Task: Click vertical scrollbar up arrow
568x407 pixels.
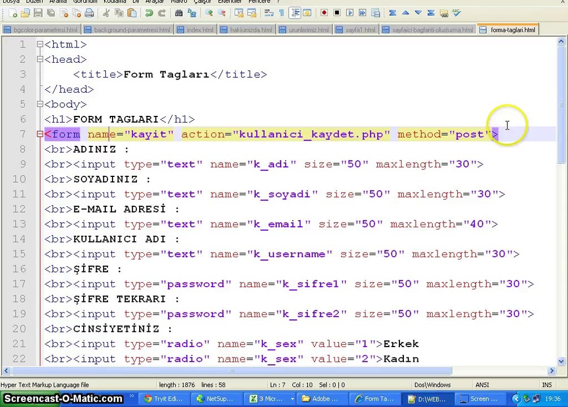Action: (x=561, y=41)
